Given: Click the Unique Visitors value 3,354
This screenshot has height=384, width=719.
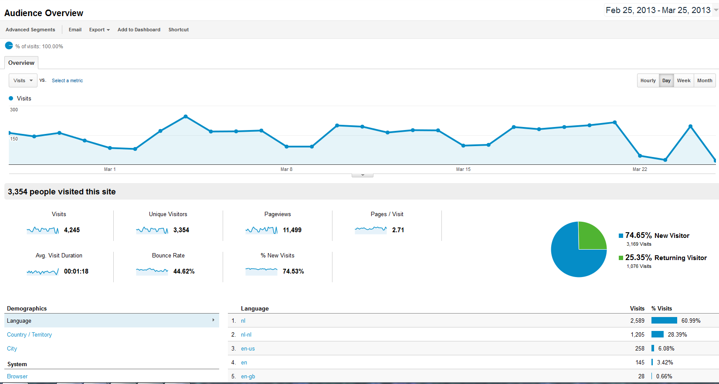Looking at the screenshot, I should (x=181, y=230).
